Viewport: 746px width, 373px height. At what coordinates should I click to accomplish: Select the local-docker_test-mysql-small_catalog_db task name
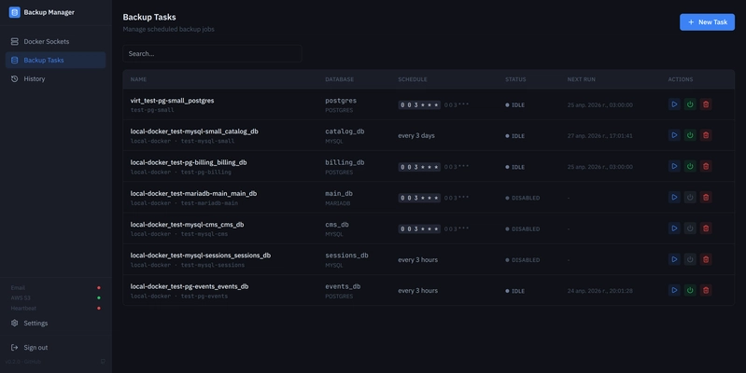click(x=194, y=131)
